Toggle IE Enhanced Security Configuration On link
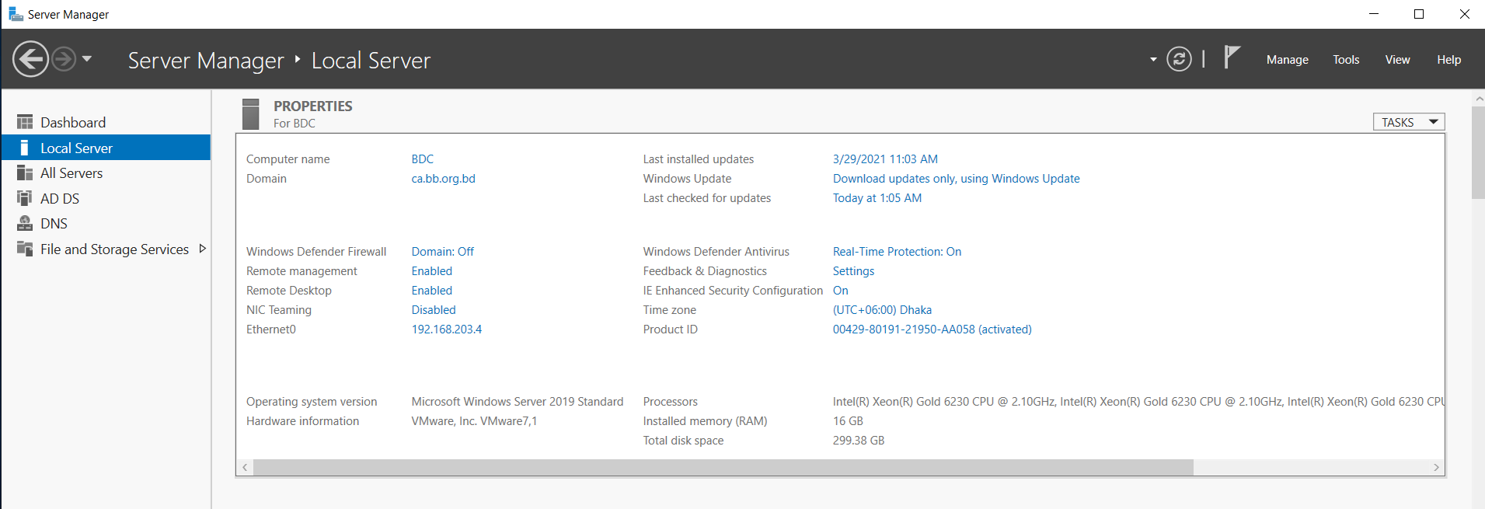This screenshot has height=509, width=1485. pos(840,291)
